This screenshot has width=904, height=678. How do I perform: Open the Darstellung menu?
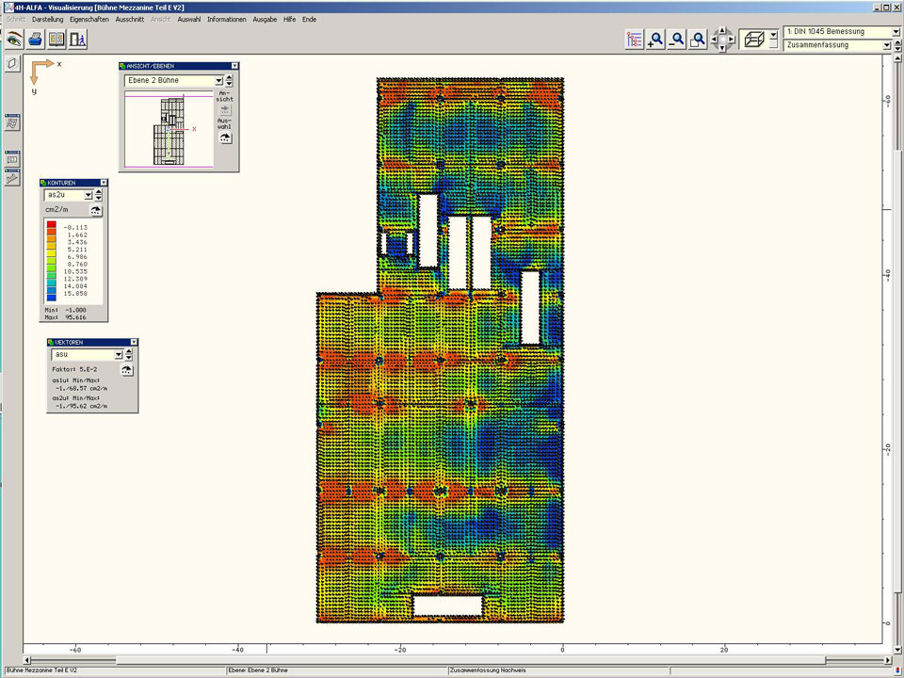coord(48,19)
